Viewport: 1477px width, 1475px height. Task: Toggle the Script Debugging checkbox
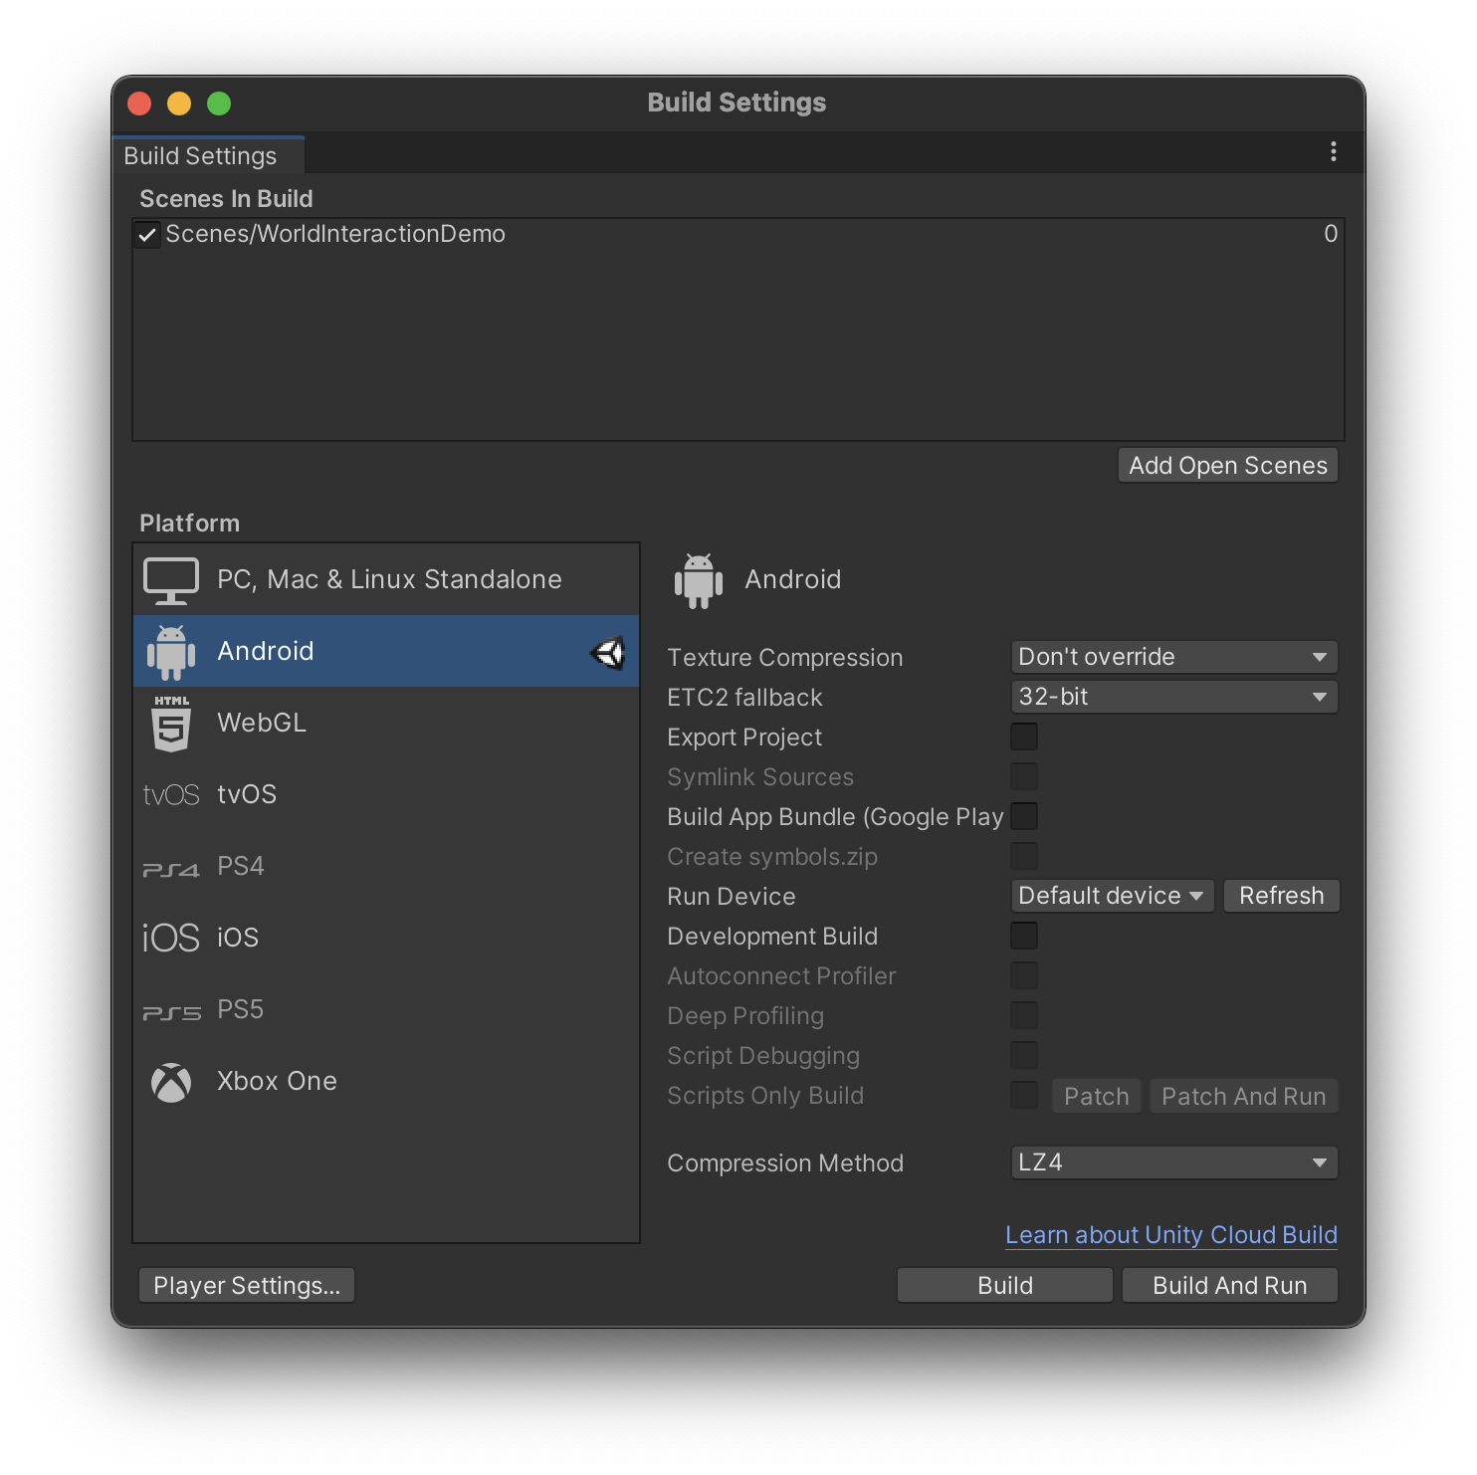1024,1055
